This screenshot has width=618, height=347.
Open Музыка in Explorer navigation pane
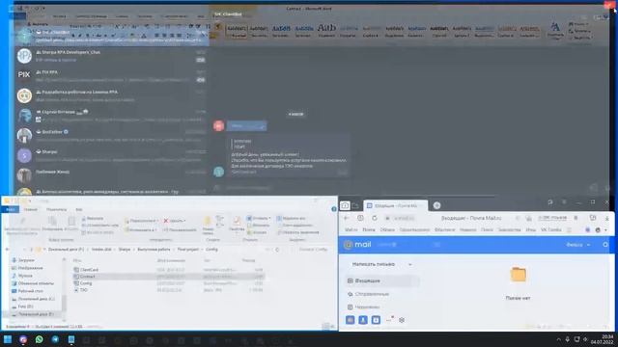pyautogui.click(x=25, y=276)
